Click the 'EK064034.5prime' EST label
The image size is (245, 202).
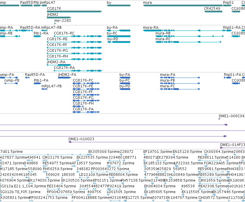[160, 186]
